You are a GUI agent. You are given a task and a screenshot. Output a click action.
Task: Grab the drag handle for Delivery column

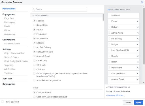(x=109, y=27)
